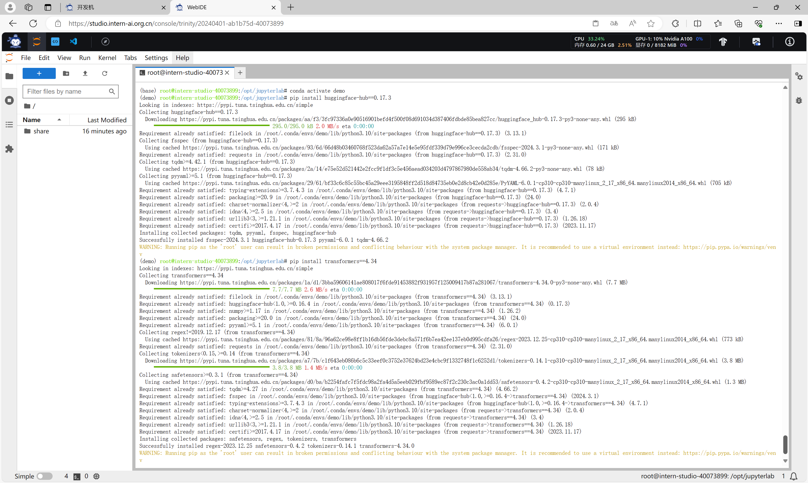Open browser tab actions menu icon
The image size is (808, 483).
pos(48,7)
